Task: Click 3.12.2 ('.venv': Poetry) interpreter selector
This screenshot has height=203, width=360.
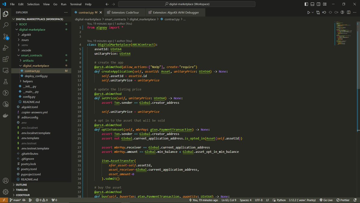Action: (x=302, y=200)
